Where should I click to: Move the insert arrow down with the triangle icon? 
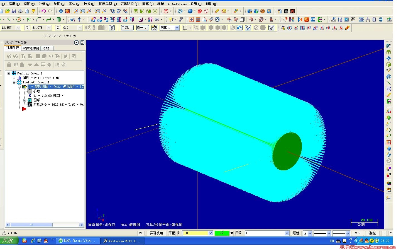(30, 65)
